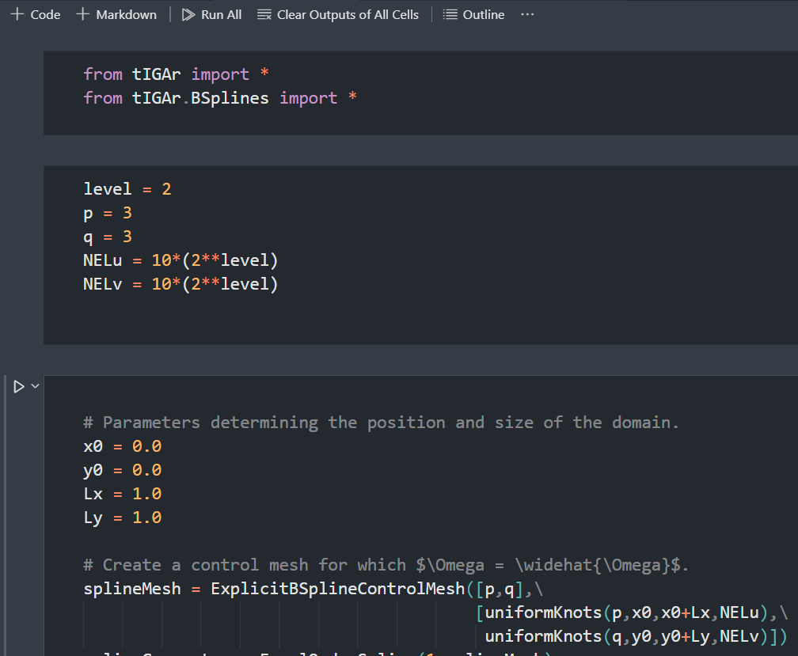Place cursor on 'x0 = 0.0' line
This screenshot has width=798, height=656.
(x=122, y=446)
